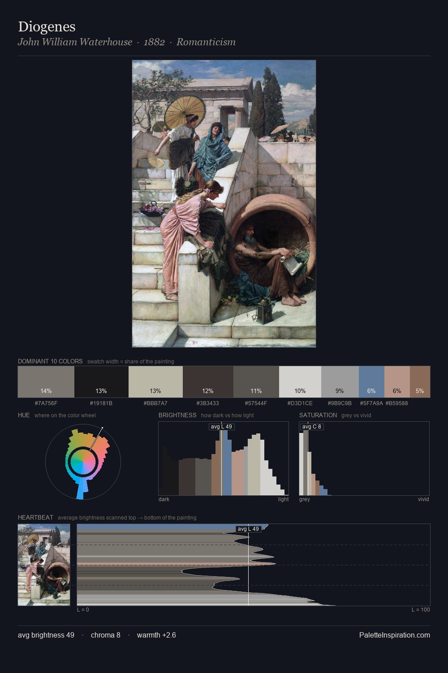Image resolution: width=448 pixels, height=673 pixels.
Task: Click the 'avg brightness 49' footer stat
Action: (46, 635)
